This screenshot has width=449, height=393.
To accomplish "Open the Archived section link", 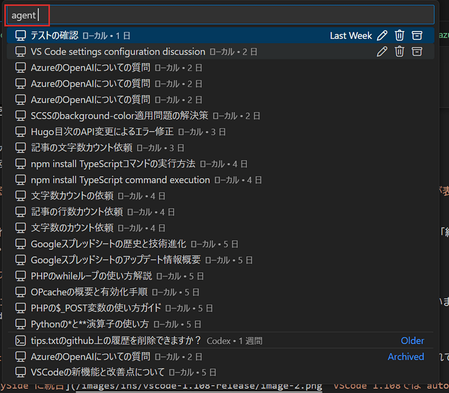I will point(406,357).
